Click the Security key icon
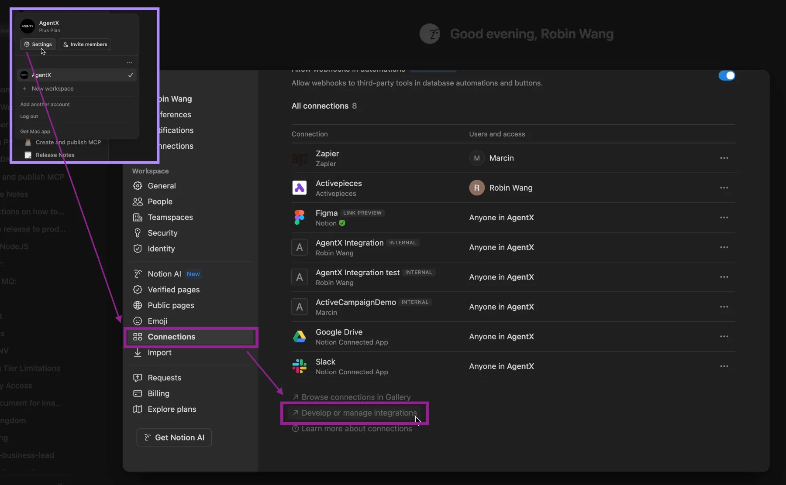 click(x=138, y=233)
